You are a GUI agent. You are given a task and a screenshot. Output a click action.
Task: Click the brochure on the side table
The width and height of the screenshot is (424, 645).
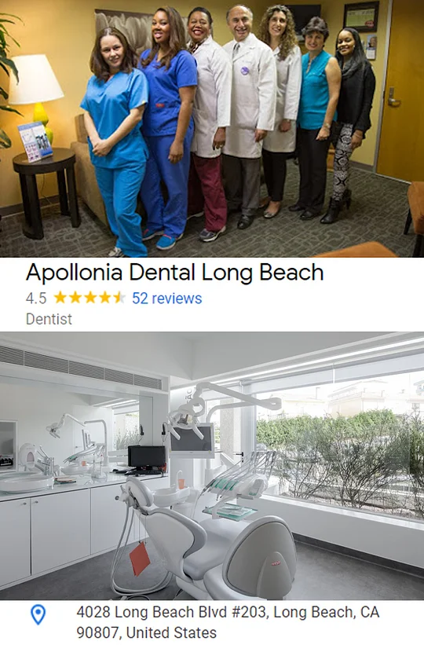35,141
